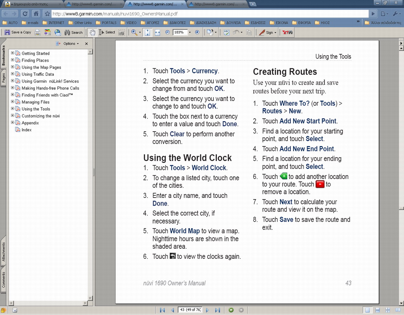Image resolution: width=404 pixels, height=315 pixels.
Task: Open the Finding Friends with Ciao! bookmark
Action: [47, 95]
